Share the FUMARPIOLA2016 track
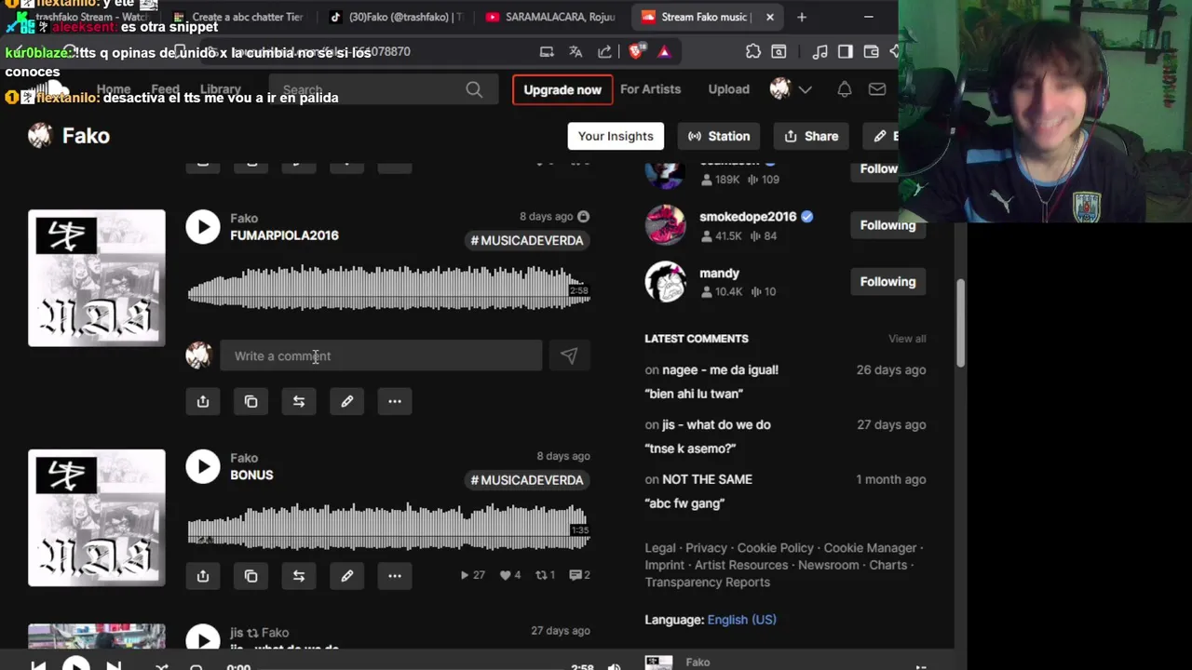1192x670 pixels. [x=202, y=401]
